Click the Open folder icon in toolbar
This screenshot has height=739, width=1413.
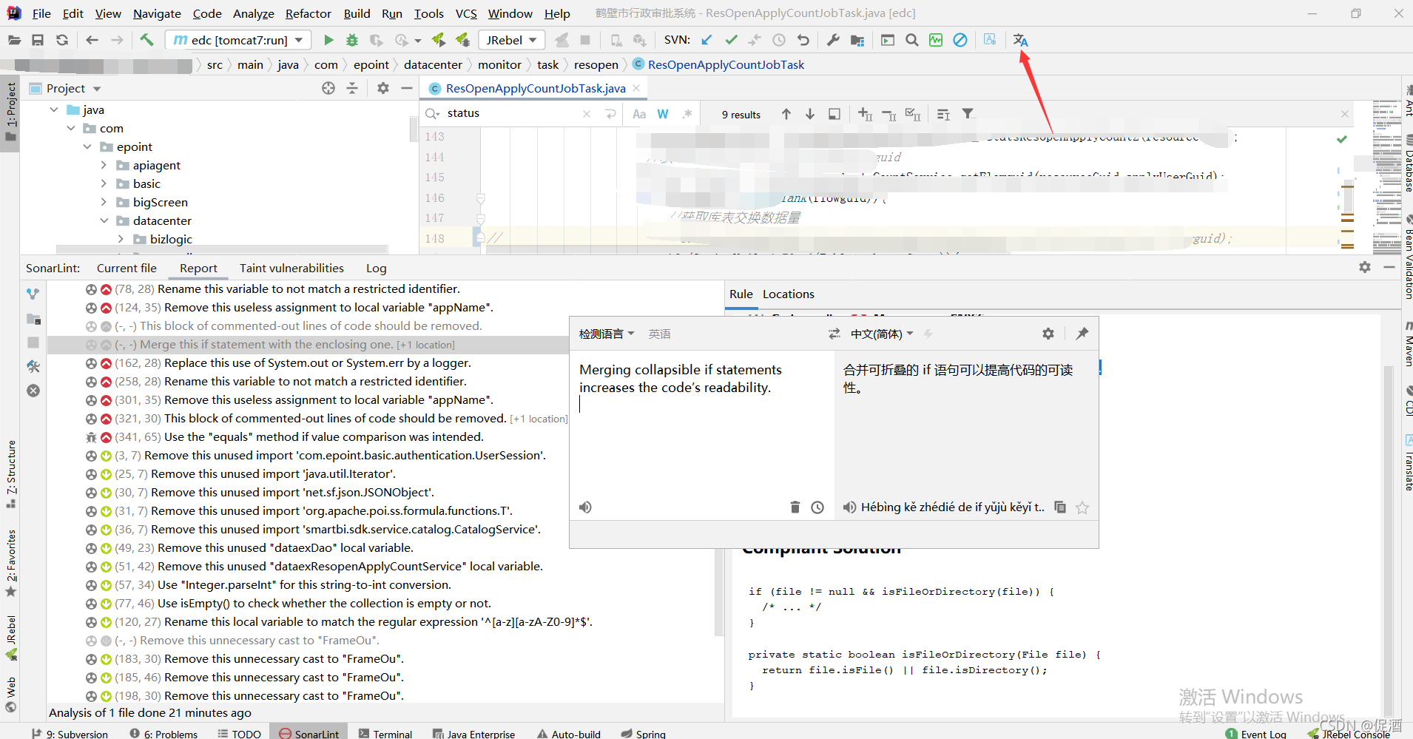[x=14, y=40]
